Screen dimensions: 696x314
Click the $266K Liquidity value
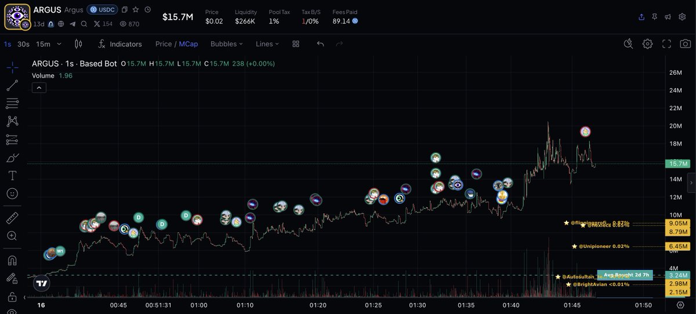pyautogui.click(x=245, y=21)
